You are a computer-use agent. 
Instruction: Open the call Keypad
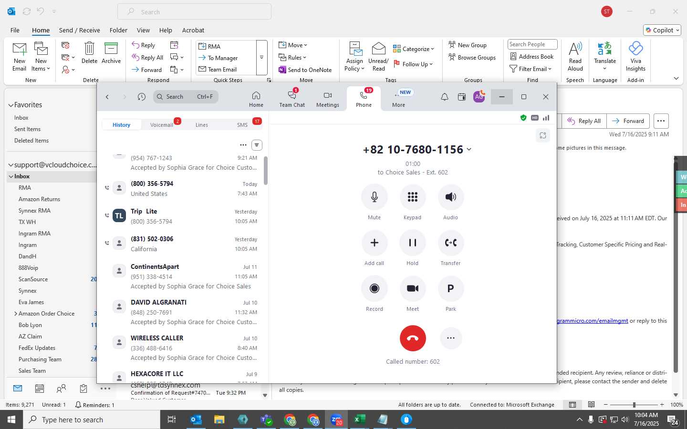coord(412,197)
